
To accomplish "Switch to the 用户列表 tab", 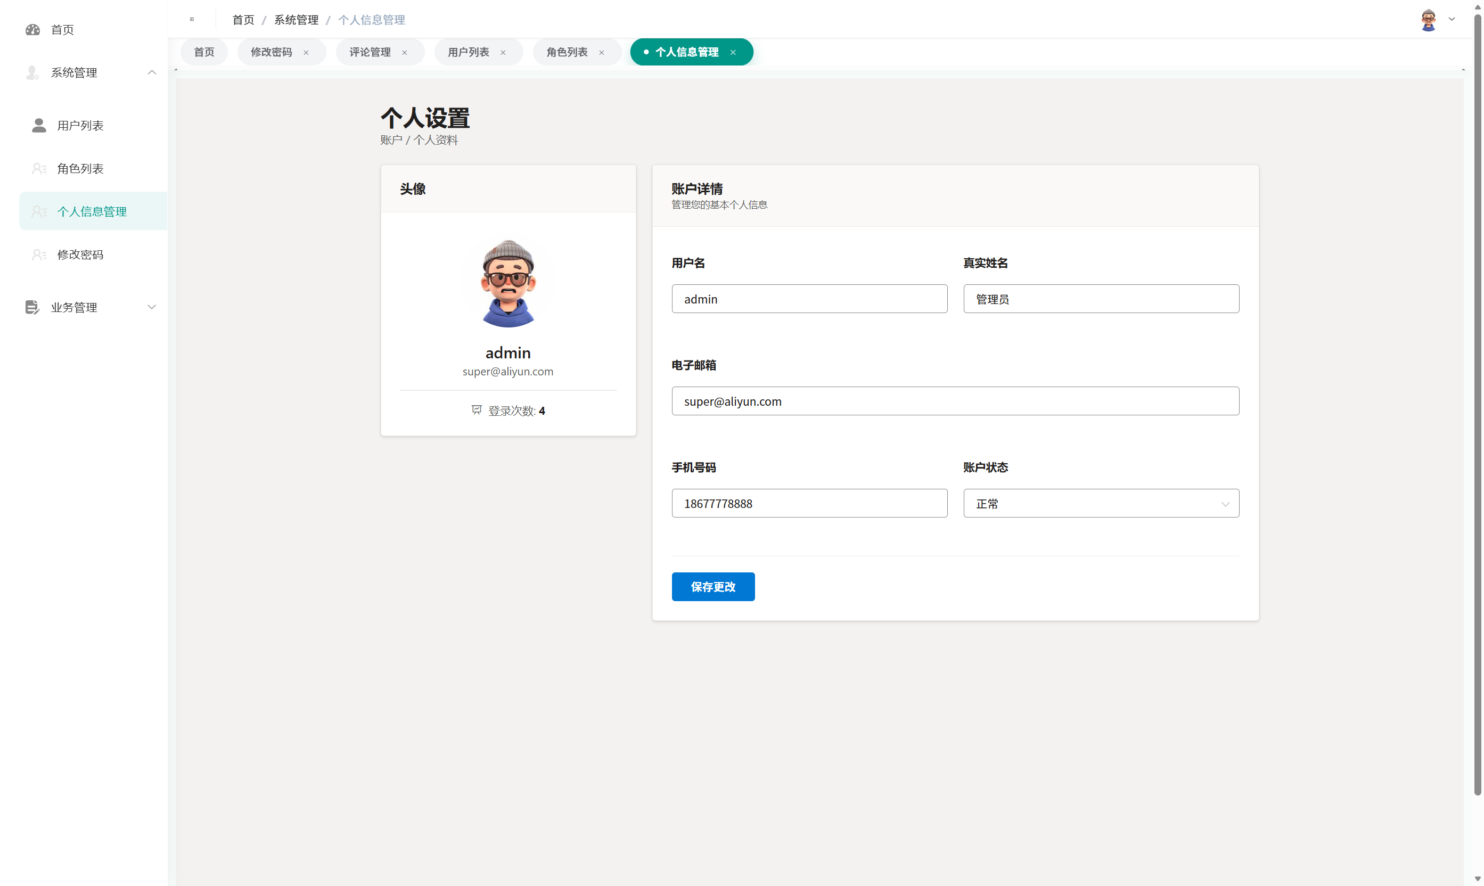I will (x=469, y=53).
